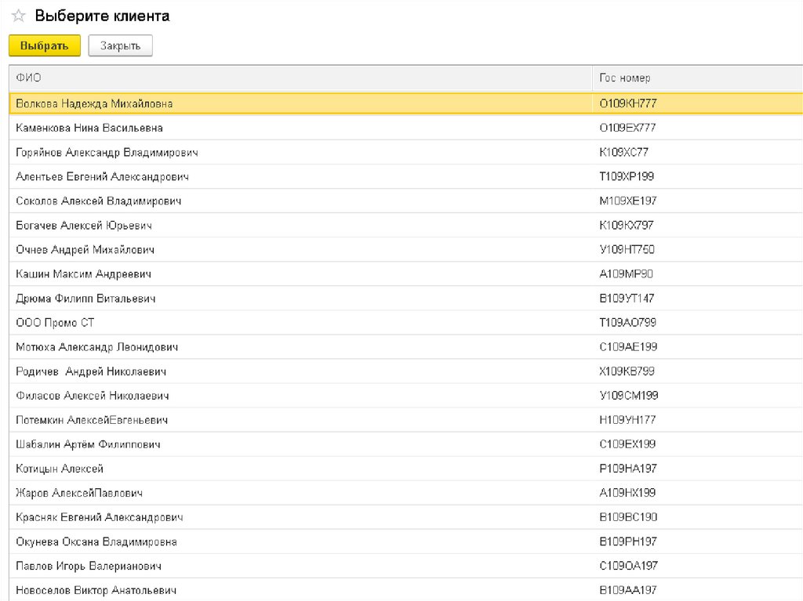Select client Волкова Надежда Михайловна
The height and width of the screenshot is (601, 803).
(x=94, y=103)
